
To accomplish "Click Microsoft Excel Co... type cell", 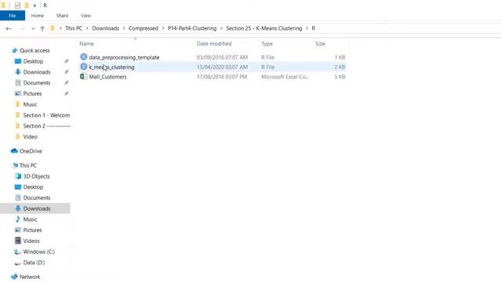I will pyautogui.click(x=285, y=77).
